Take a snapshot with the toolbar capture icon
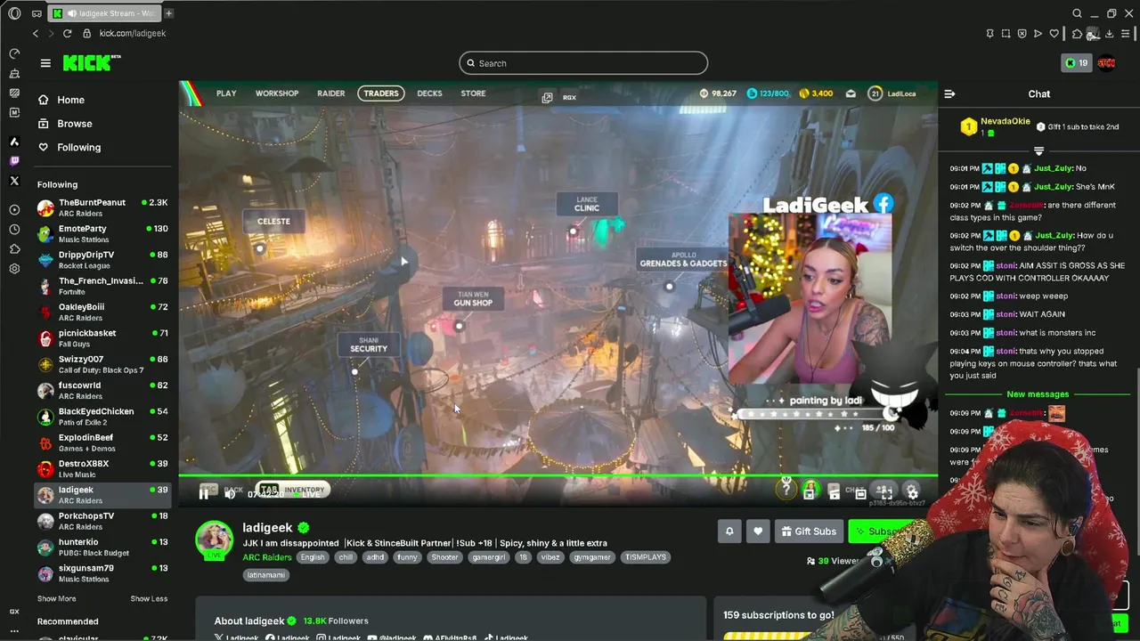This screenshot has width=1140, height=641. pos(1006,34)
